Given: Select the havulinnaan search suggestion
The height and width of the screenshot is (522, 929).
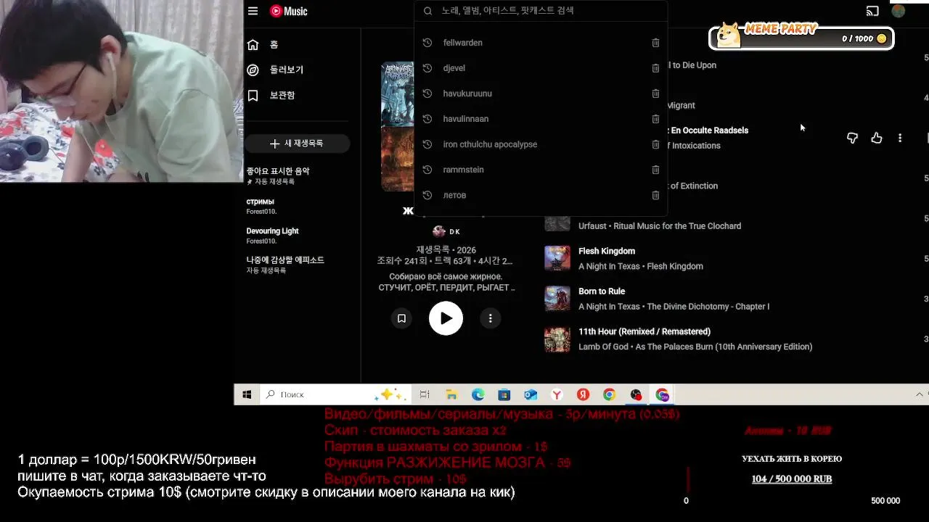Looking at the screenshot, I should [x=540, y=119].
